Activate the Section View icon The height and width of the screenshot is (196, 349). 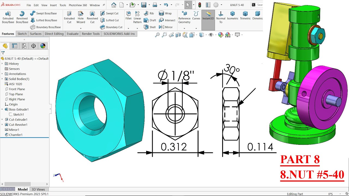(x=178, y=35)
